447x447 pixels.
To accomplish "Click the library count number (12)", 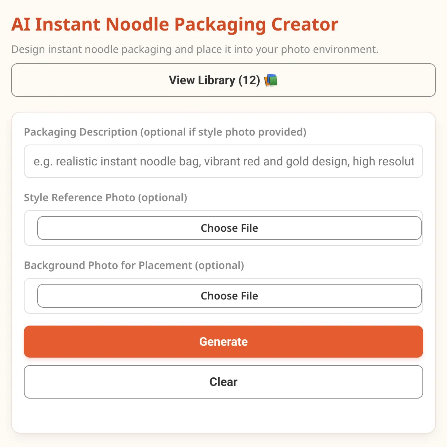I will click(249, 80).
